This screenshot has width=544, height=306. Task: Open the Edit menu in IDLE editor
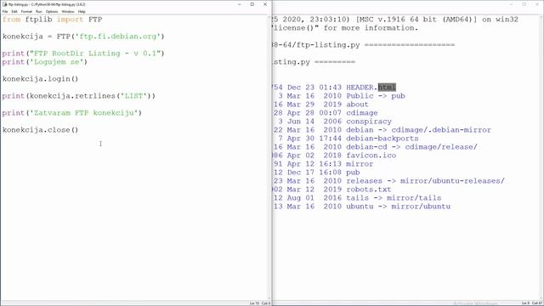click(14, 11)
